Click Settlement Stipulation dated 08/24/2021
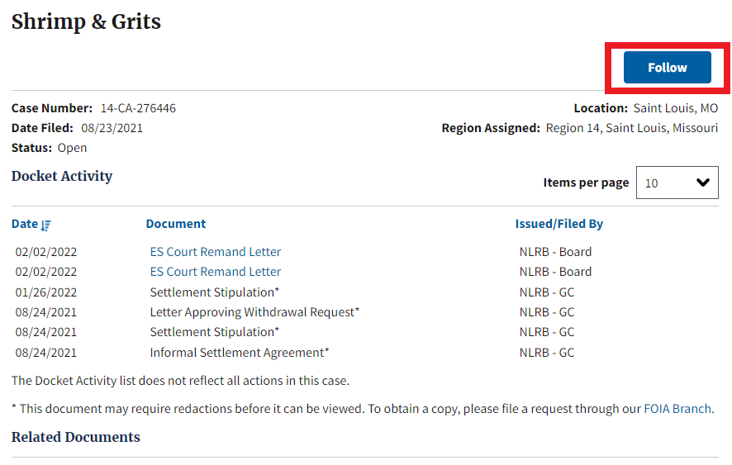 point(214,332)
